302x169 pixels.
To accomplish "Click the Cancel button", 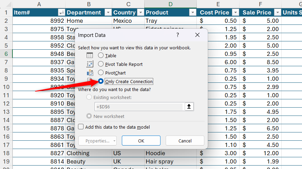I will (x=185, y=141).
